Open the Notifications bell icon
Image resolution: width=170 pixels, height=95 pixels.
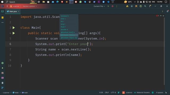[168, 11]
